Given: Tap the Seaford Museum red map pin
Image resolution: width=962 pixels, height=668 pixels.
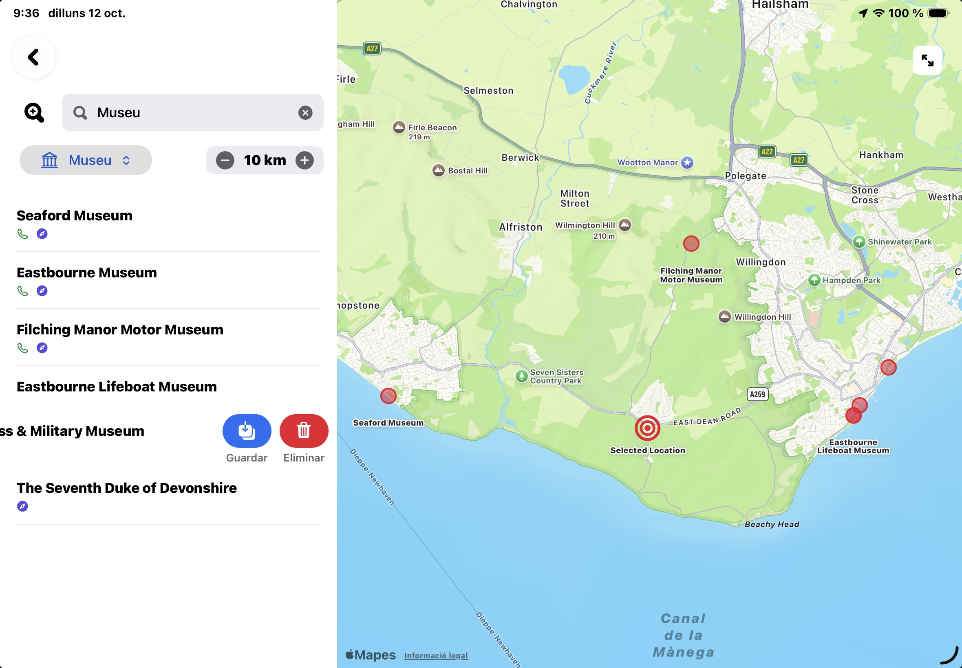Looking at the screenshot, I should click(x=388, y=396).
